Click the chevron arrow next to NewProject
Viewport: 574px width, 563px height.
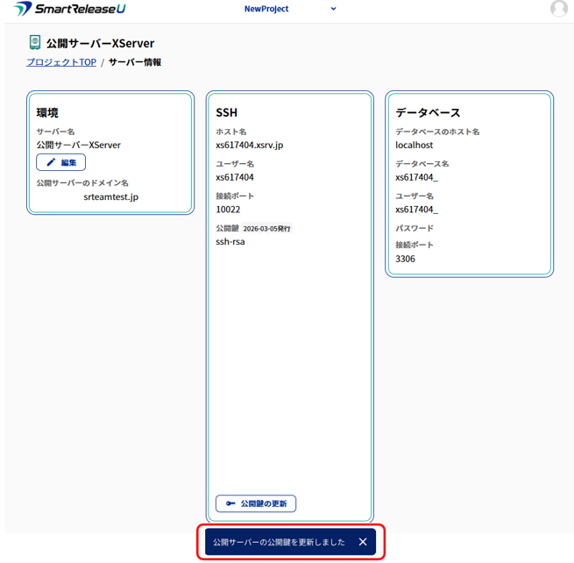pos(333,9)
